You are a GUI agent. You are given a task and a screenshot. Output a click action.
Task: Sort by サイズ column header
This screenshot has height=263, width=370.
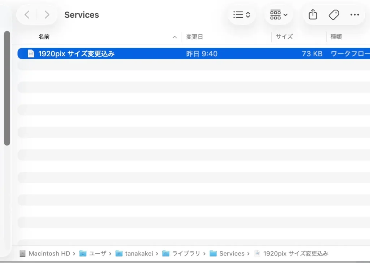pyautogui.click(x=284, y=37)
